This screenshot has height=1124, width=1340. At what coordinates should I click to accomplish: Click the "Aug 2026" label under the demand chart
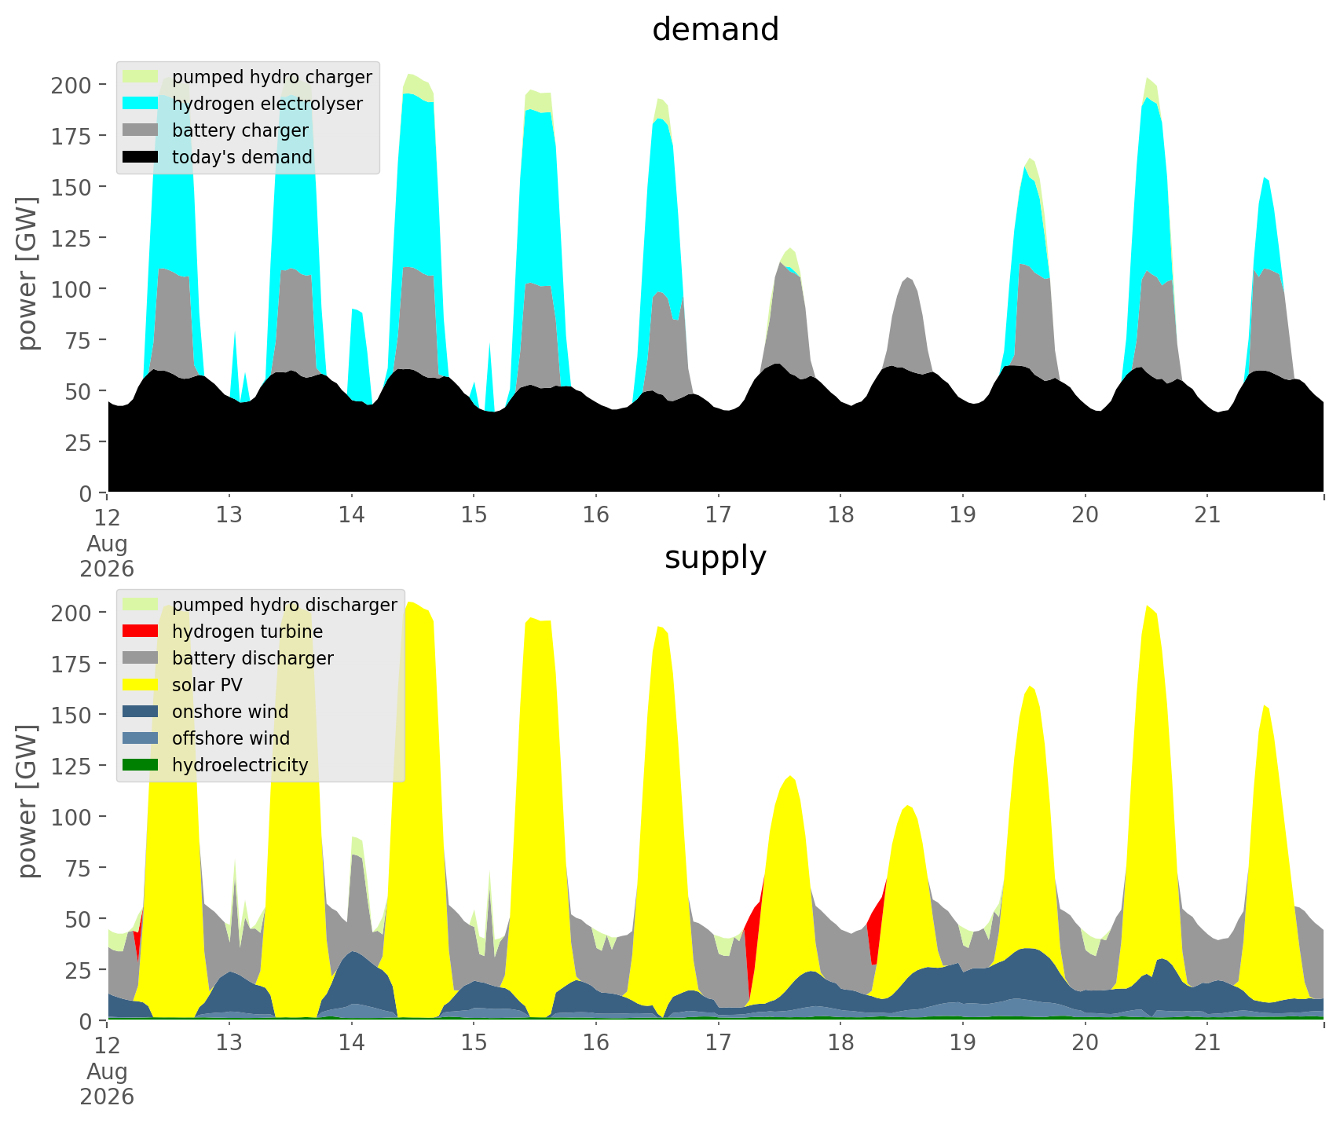coord(107,556)
